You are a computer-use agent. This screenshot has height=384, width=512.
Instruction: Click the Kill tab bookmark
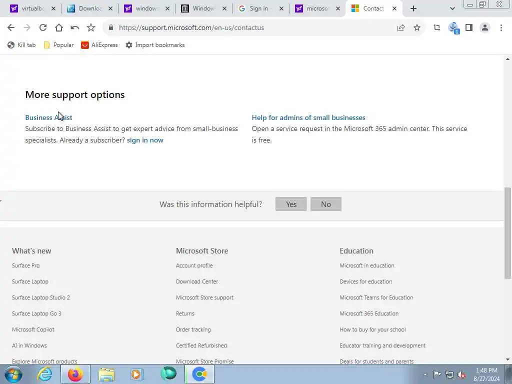click(x=21, y=45)
